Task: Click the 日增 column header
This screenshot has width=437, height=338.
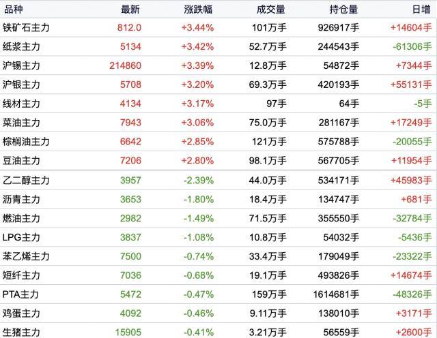Action: coord(421,10)
